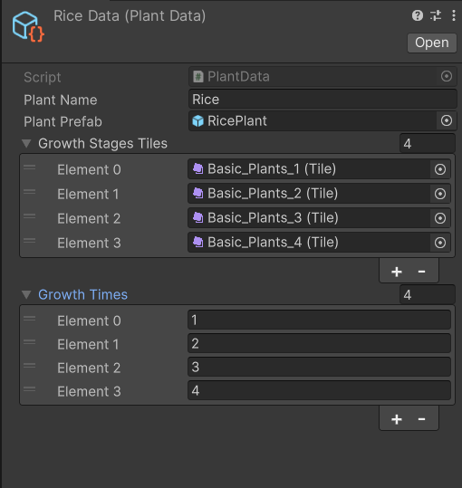Collapse the Growth Times foldout
Viewport: 462px width, 488px height.
(26, 294)
